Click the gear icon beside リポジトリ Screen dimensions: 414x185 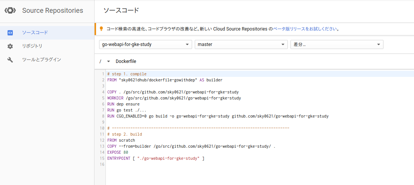point(10,46)
